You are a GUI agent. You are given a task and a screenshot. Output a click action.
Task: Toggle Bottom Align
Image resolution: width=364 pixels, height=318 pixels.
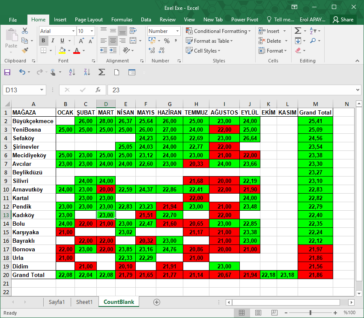click(x=122, y=31)
